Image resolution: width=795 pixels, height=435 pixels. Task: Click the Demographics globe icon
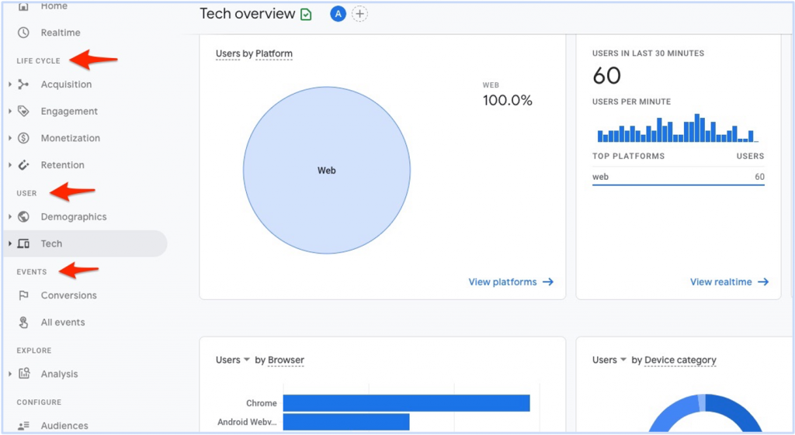click(24, 217)
